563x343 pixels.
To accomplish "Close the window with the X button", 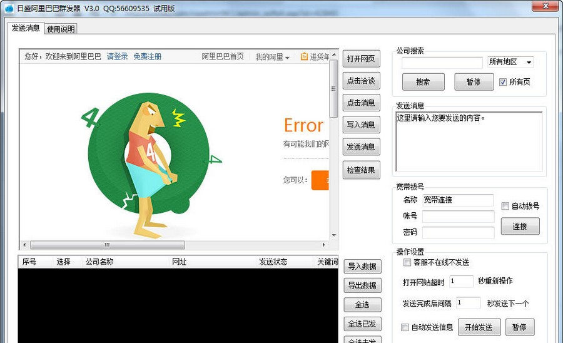I will coord(545,6).
